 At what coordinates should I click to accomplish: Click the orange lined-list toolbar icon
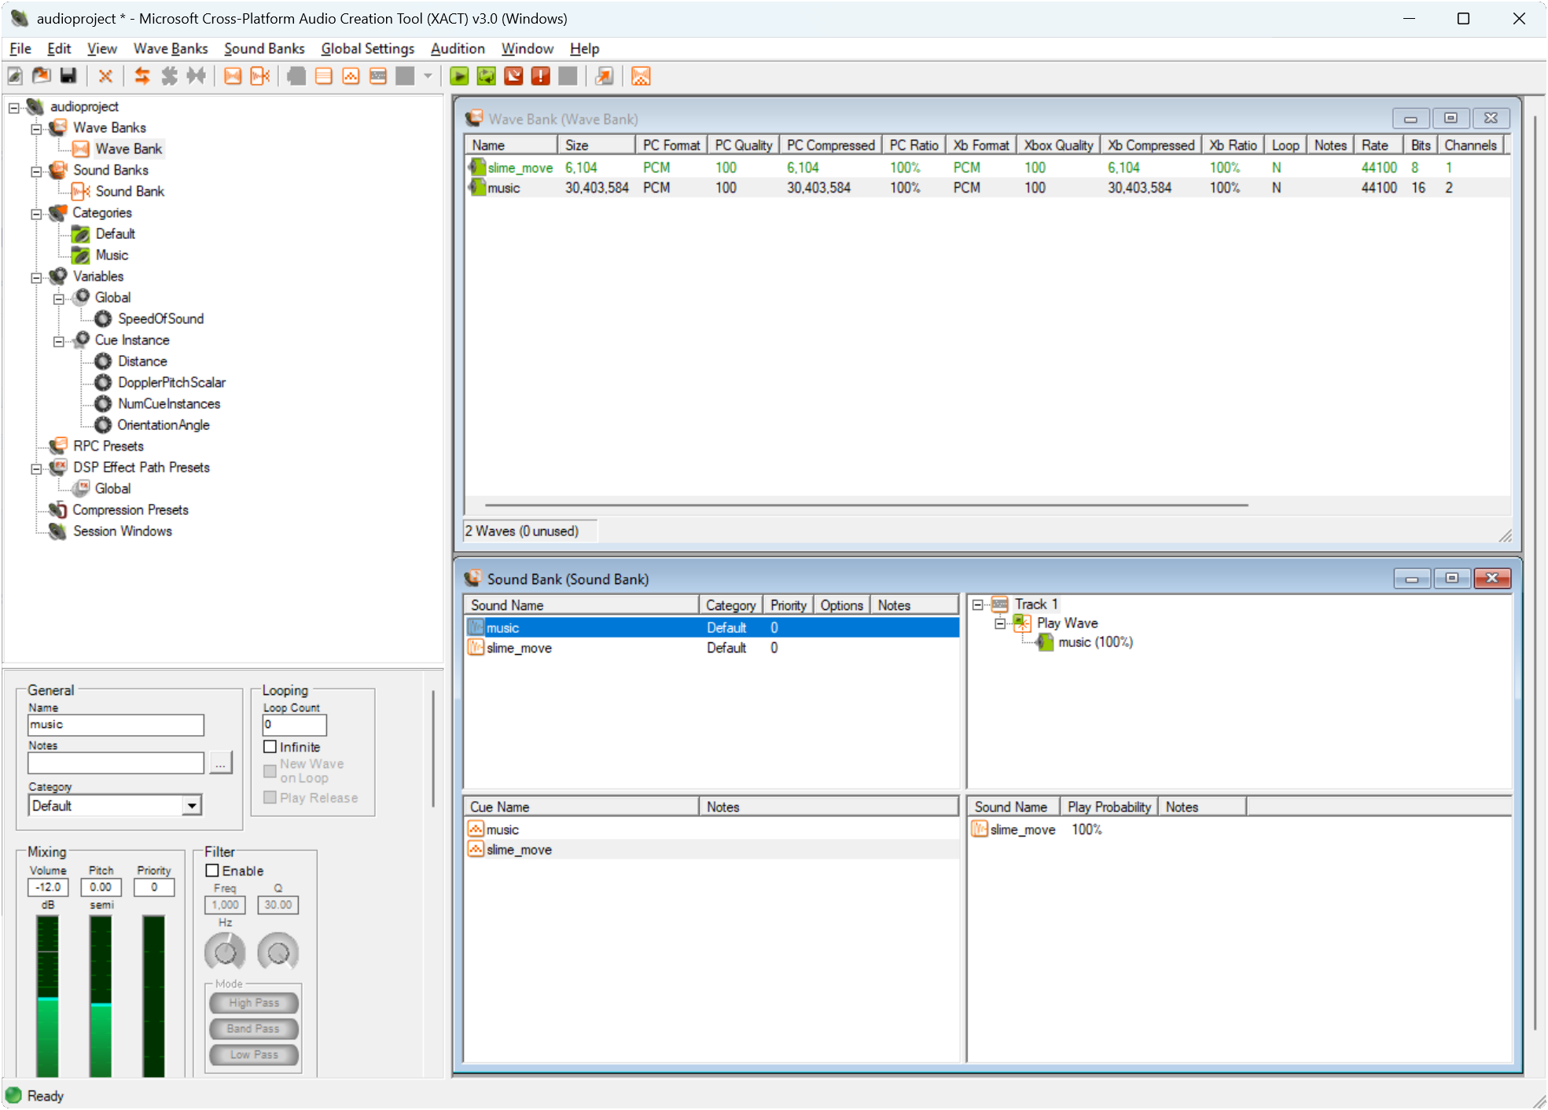coord(324,76)
